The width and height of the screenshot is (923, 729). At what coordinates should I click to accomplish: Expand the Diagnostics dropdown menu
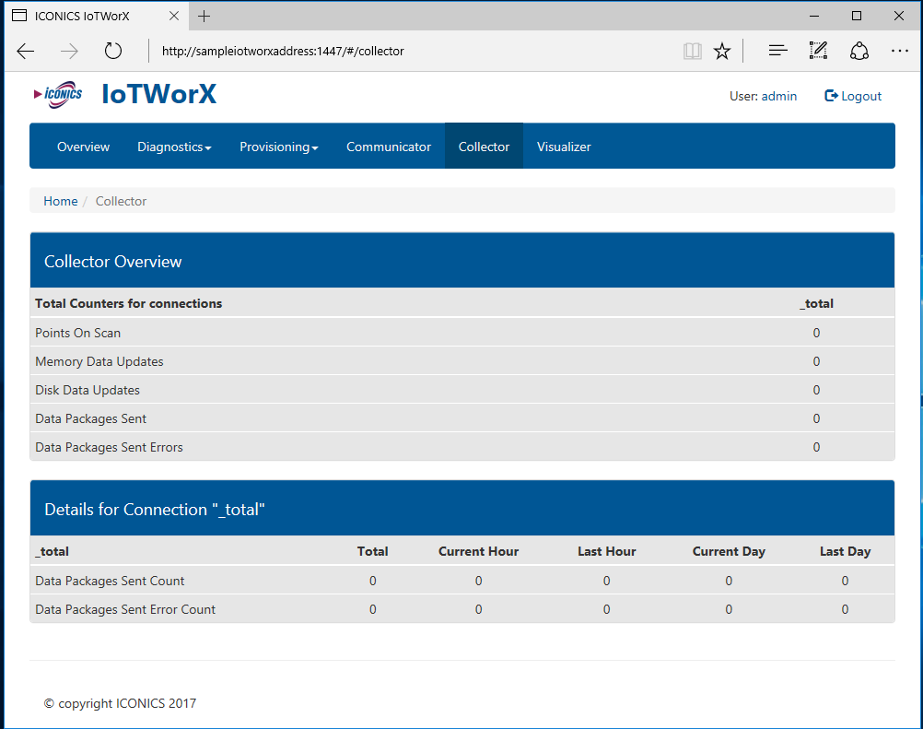pos(174,147)
